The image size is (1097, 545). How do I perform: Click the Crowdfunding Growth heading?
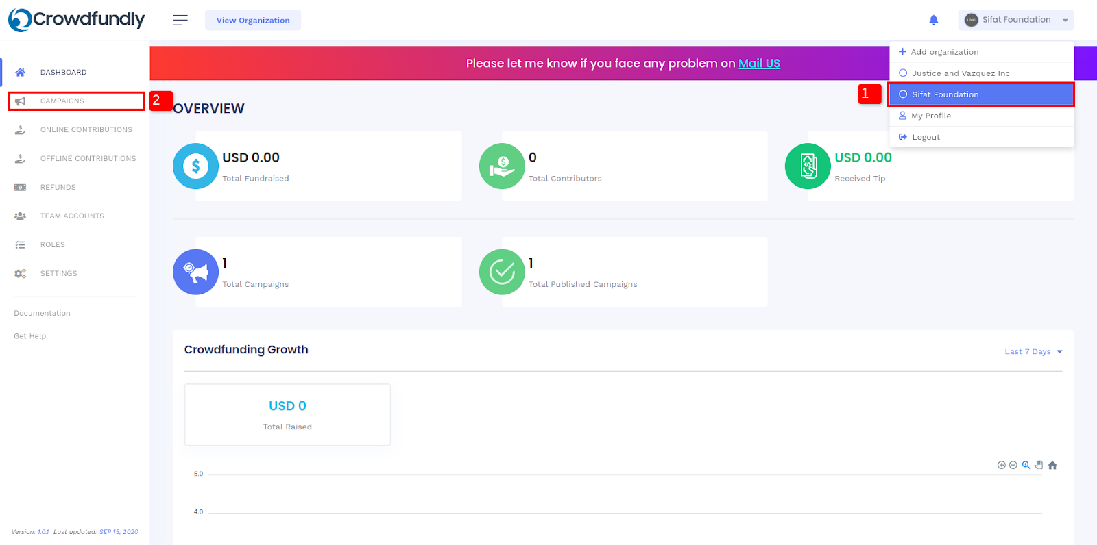(246, 350)
